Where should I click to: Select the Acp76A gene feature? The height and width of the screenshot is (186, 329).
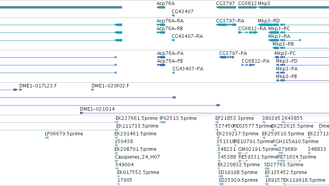tap(161, 7)
